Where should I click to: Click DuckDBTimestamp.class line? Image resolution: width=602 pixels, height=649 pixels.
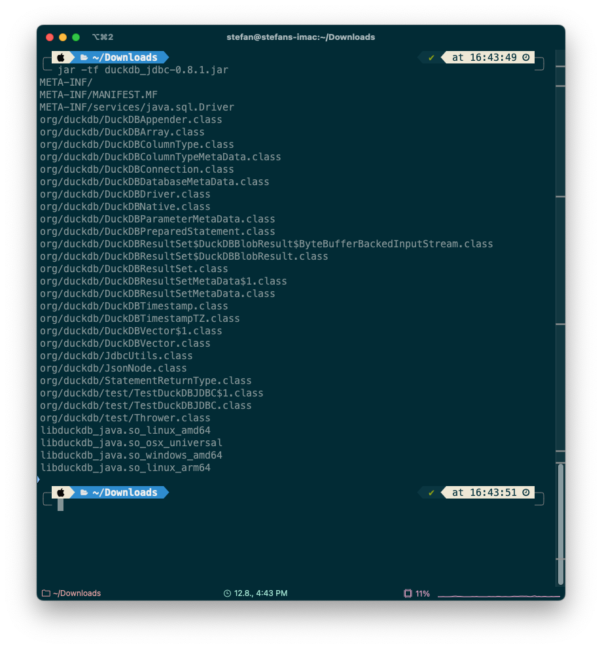point(133,306)
